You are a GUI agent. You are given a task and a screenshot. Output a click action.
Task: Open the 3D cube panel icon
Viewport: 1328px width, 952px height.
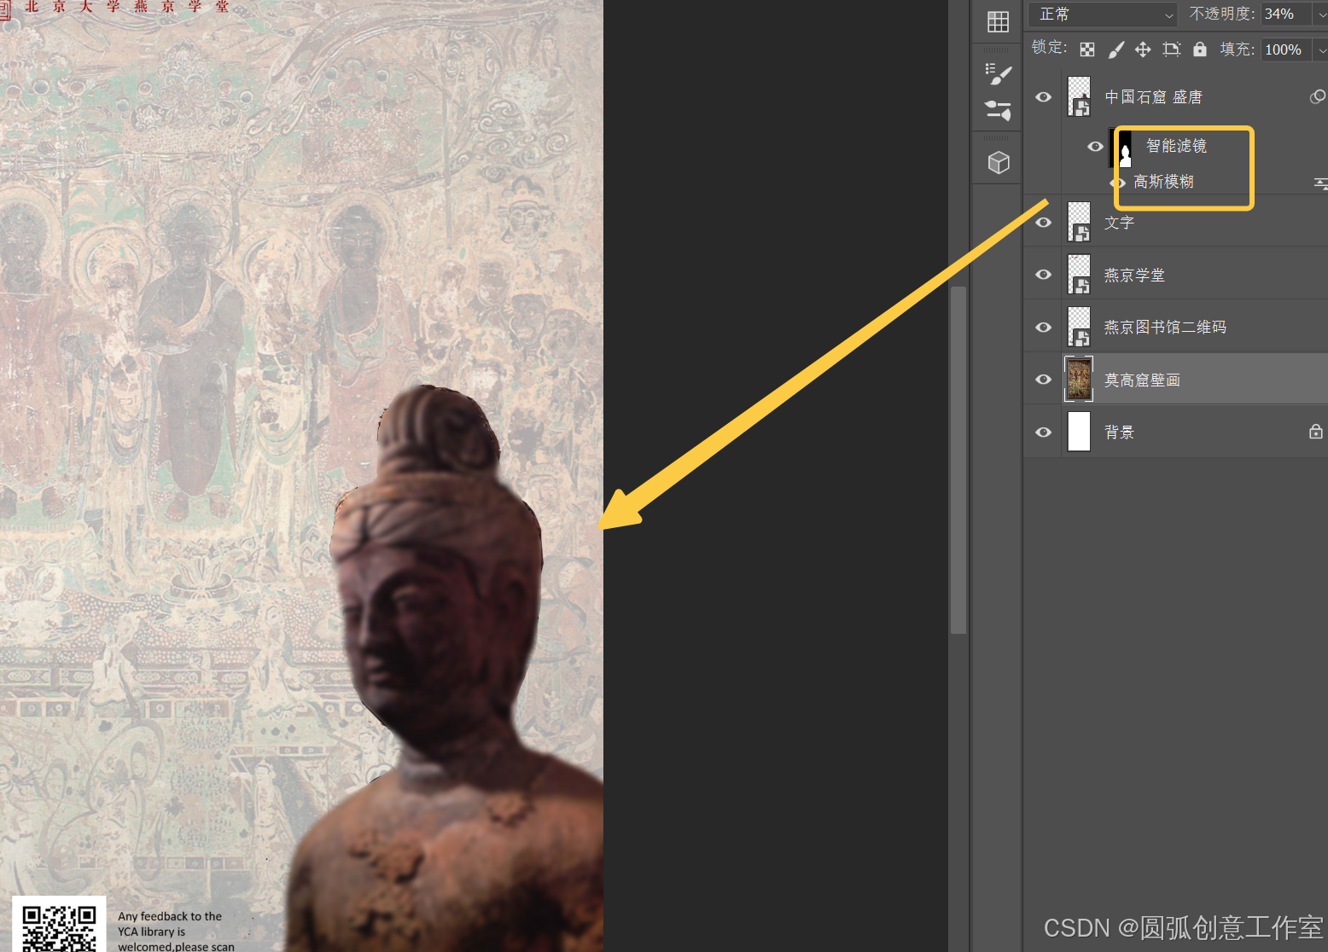point(999,162)
